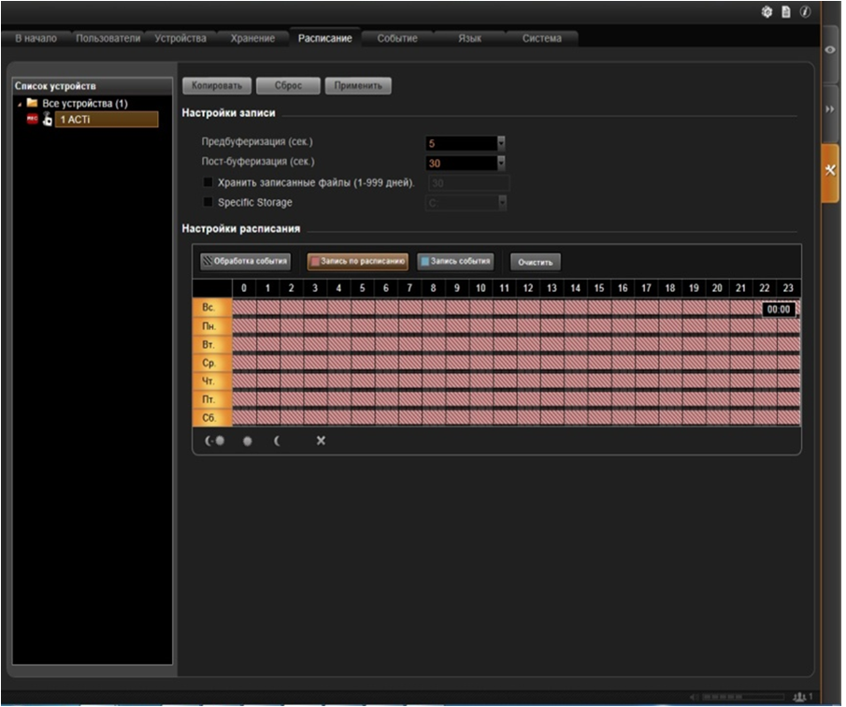Click the camera icon beside 1 ACTi
846x707 pixels.
pyautogui.click(x=48, y=119)
